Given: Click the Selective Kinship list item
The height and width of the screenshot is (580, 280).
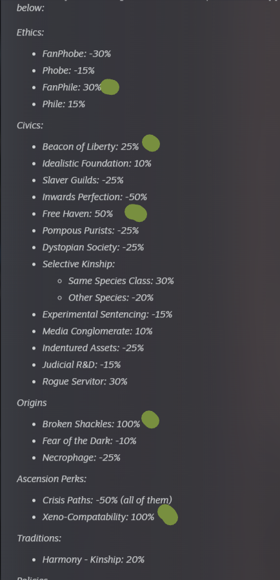Looking at the screenshot, I should click(79, 264).
